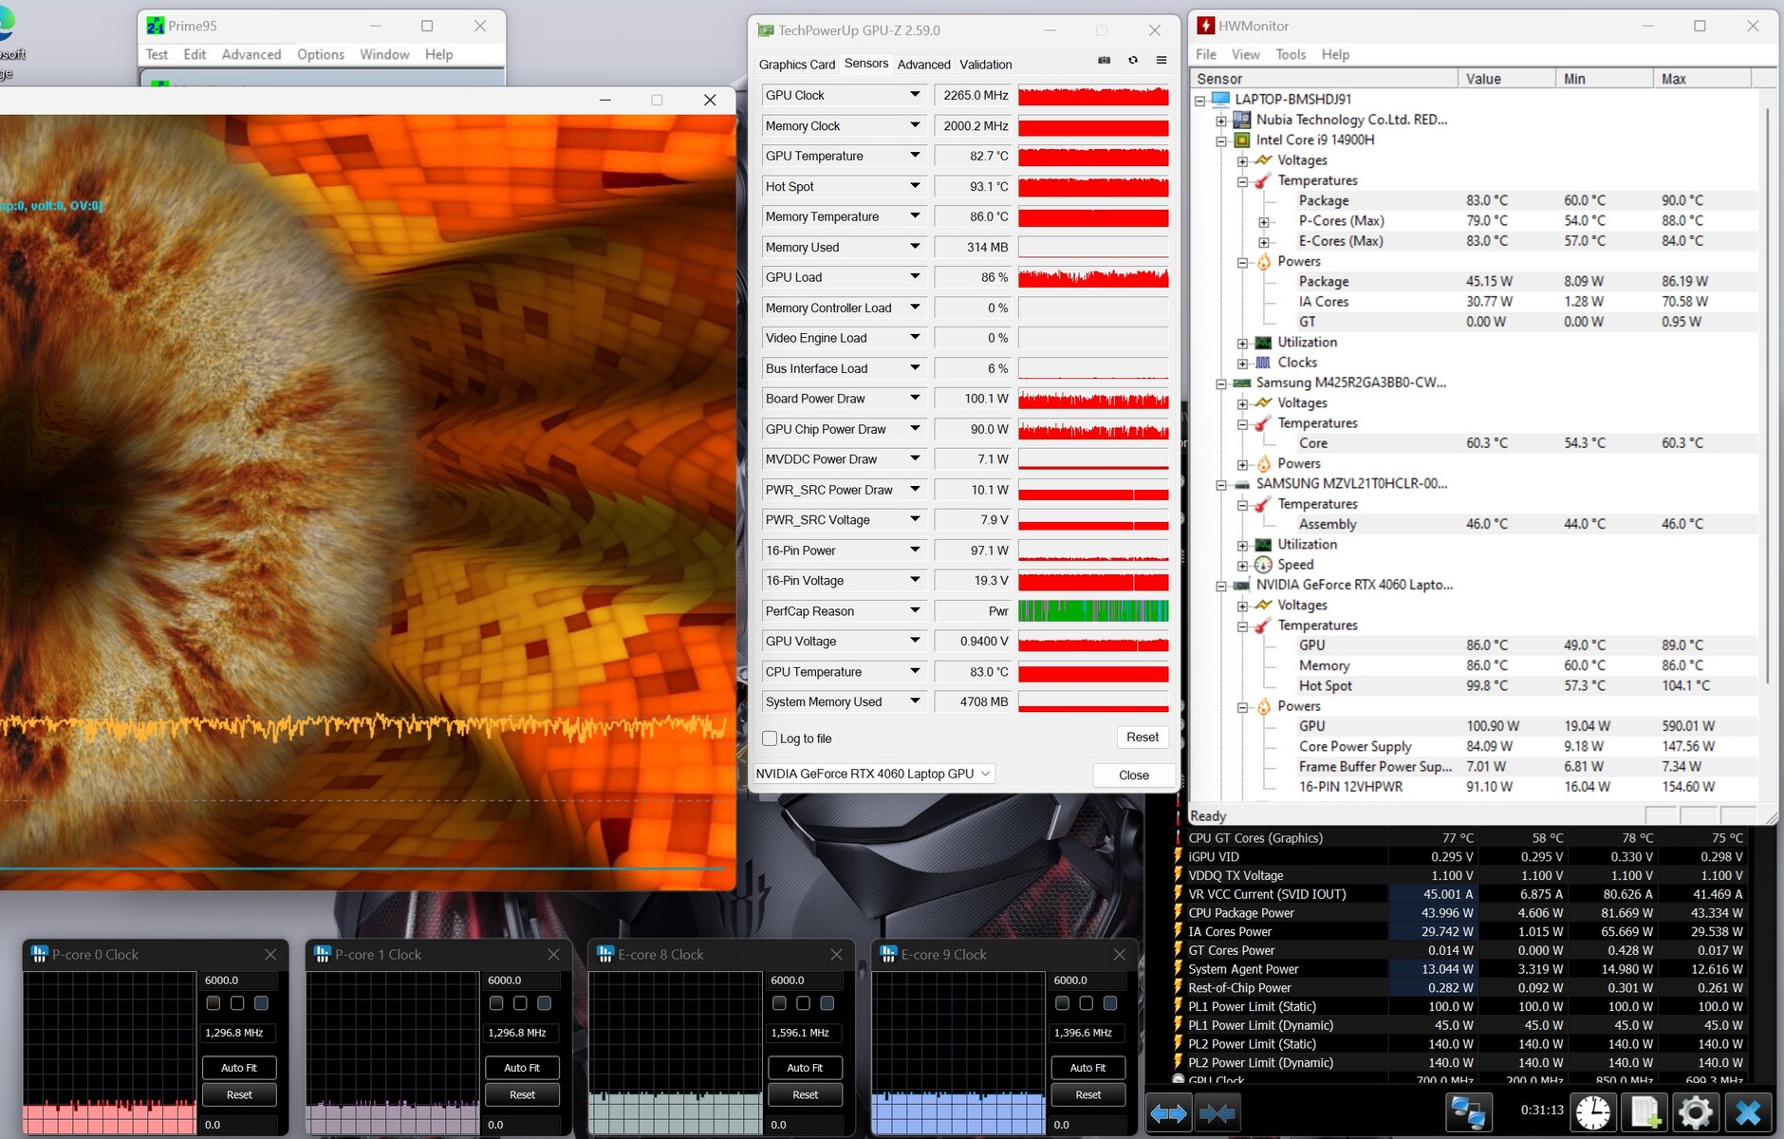Click the HWiNFO collapse columns arrows icon

point(1217,1112)
